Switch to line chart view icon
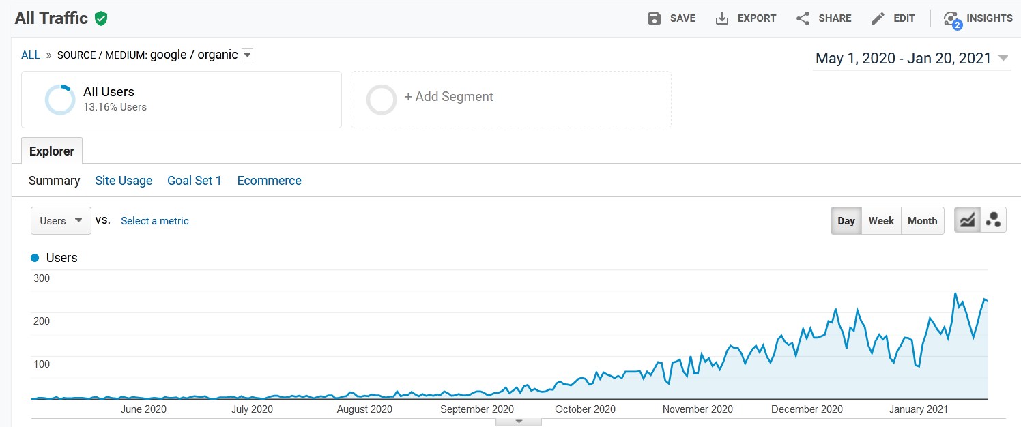 click(967, 220)
